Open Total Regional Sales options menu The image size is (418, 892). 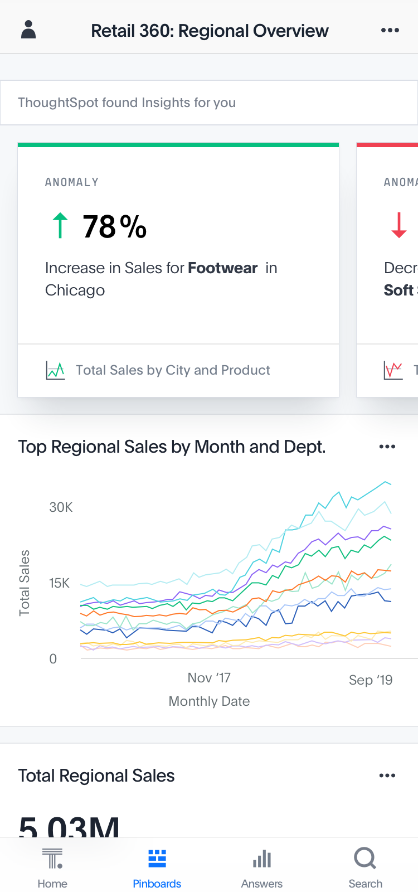pos(387,775)
